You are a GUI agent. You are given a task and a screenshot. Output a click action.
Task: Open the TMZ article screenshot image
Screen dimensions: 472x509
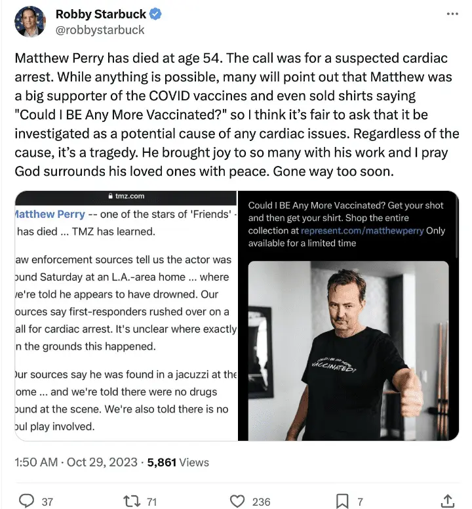click(125, 315)
